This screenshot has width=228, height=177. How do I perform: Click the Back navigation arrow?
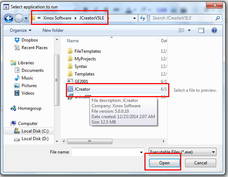9,18
